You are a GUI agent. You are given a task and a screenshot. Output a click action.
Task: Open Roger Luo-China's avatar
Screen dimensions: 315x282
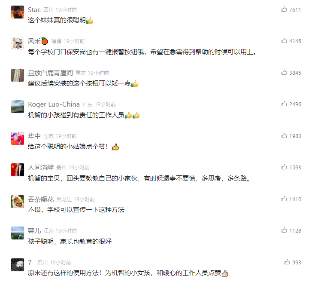pyautogui.click(x=18, y=107)
